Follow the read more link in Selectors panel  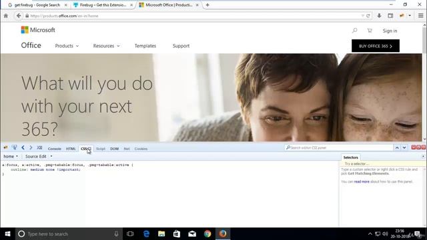coord(362,181)
